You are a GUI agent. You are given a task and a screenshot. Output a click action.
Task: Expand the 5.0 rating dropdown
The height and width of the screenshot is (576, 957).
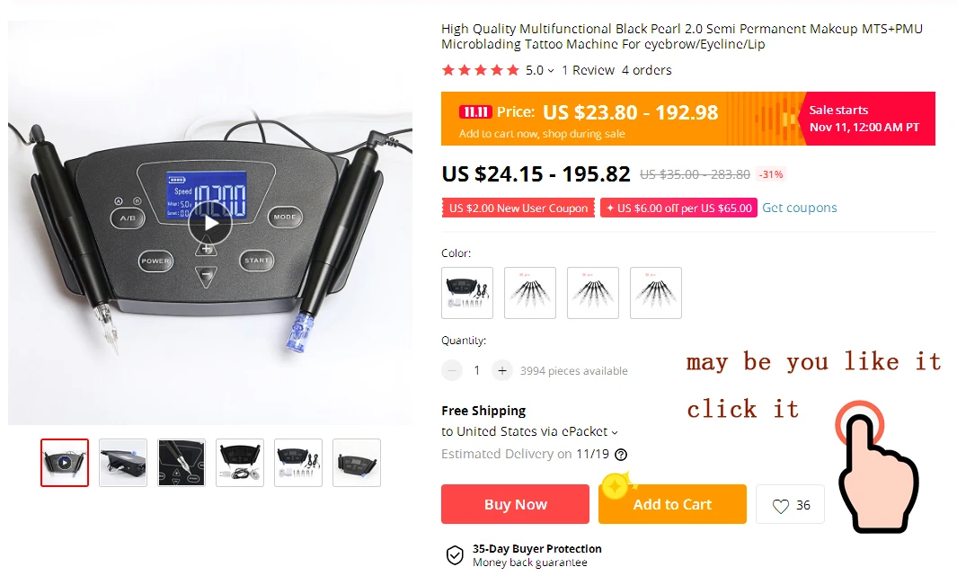tap(540, 71)
